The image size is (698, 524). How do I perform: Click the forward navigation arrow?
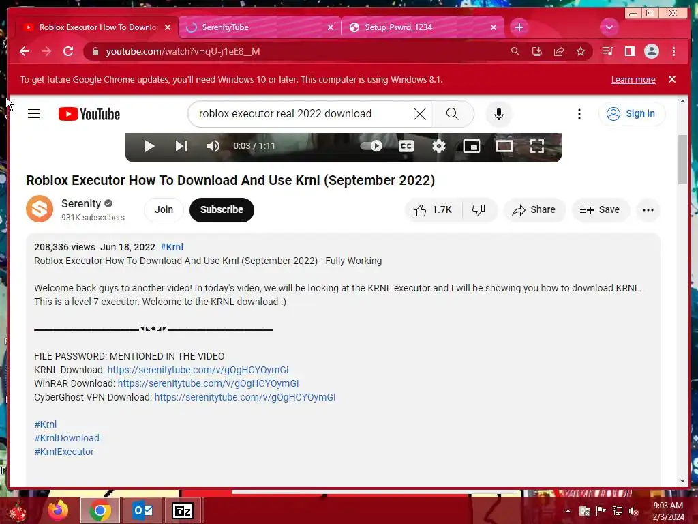(x=46, y=51)
